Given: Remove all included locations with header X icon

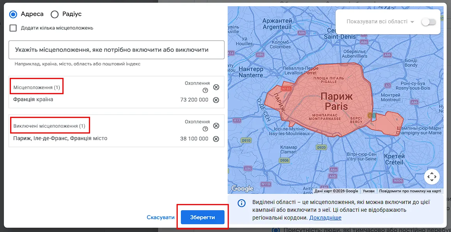Looking at the screenshot, I should tap(216, 87).
